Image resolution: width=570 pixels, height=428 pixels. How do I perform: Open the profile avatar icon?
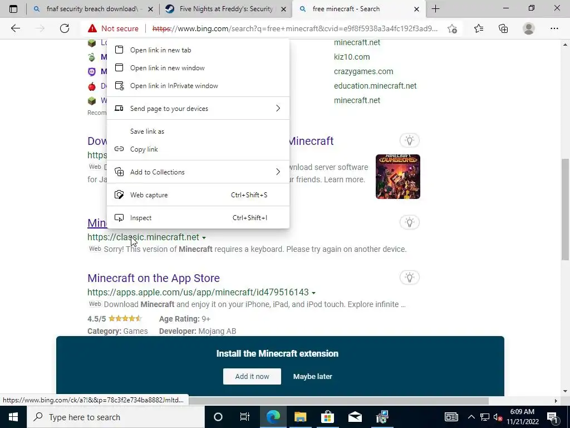point(529,28)
